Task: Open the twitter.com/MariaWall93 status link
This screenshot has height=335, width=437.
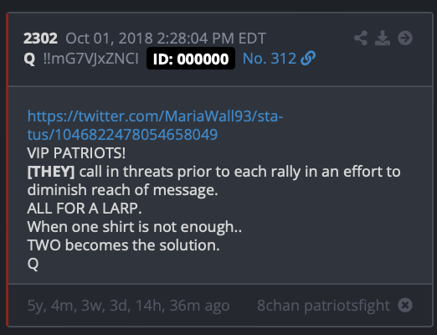Action: pyautogui.click(x=155, y=125)
